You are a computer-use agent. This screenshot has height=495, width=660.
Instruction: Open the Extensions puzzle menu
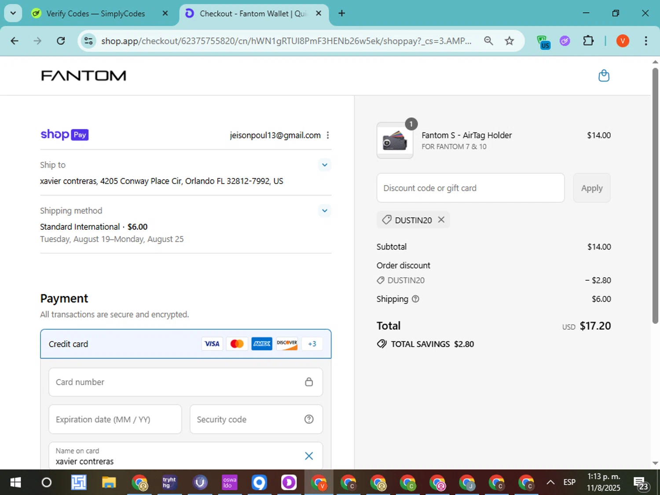tap(588, 41)
